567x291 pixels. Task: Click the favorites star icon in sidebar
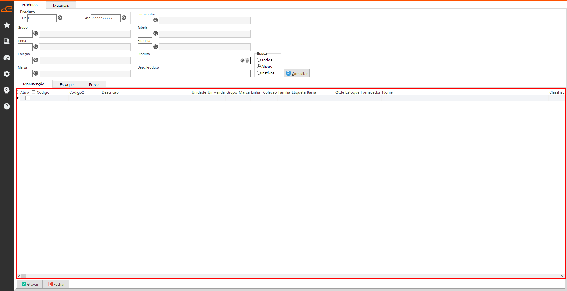(x=7, y=25)
